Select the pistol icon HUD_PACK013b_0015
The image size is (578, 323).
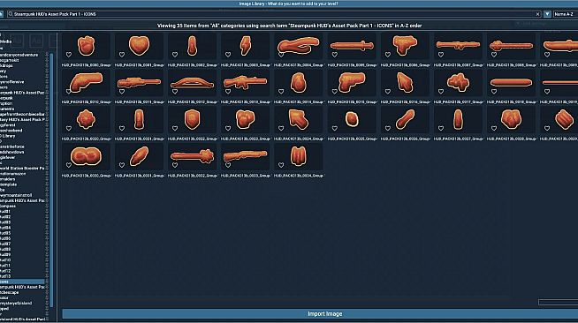[352, 82]
